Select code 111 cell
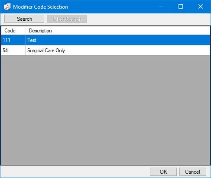This screenshot has width=211, height=178. (13, 40)
